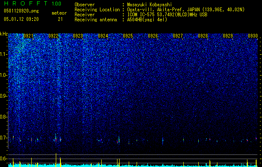Select the Ogata-vill. Akita-Pref. JAPAN location text
The height and width of the screenshot is (167, 262).
tap(186, 10)
